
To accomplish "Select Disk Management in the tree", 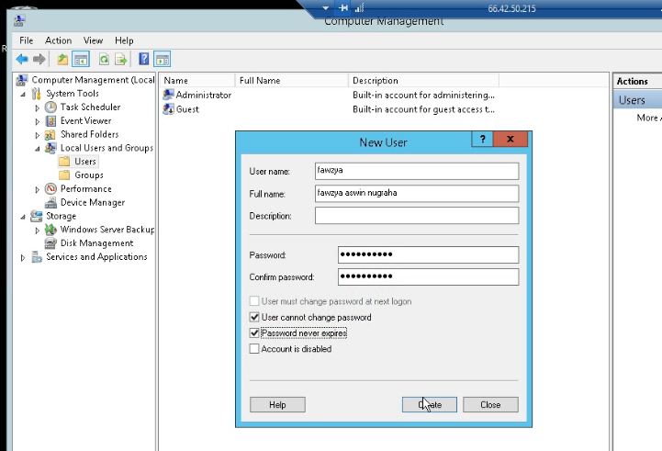I will click(x=96, y=243).
